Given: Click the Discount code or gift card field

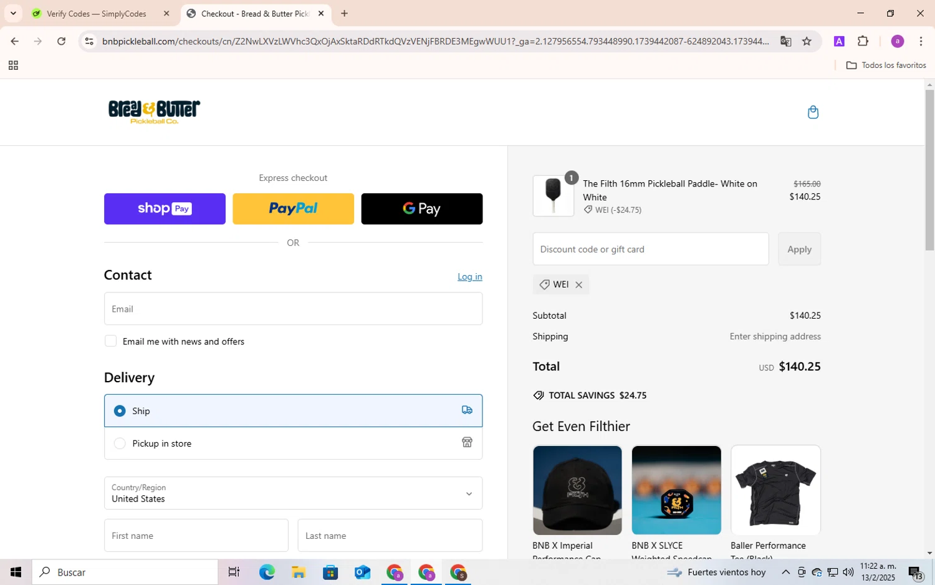Looking at the screenshot, I should click(x=650, y=249).
